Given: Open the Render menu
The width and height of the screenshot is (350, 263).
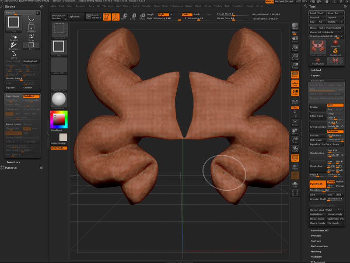Looking at the screenshot, I should point(189,6).
